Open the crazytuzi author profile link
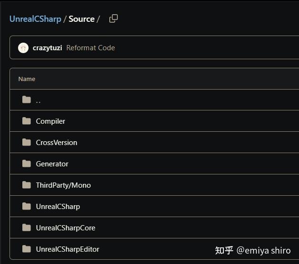 point(47,48)
